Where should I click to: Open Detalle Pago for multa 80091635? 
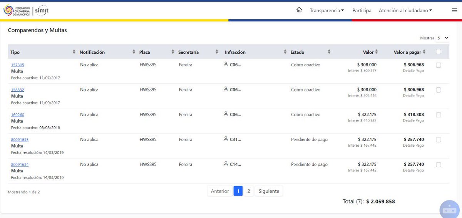tap(413, 145)
